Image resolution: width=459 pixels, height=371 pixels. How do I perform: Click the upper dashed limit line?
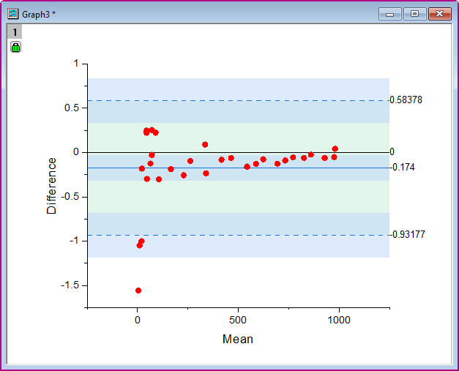[x=239, y=100]
